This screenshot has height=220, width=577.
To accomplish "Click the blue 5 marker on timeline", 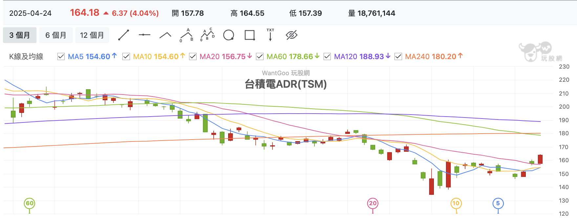I will [498, 203].
